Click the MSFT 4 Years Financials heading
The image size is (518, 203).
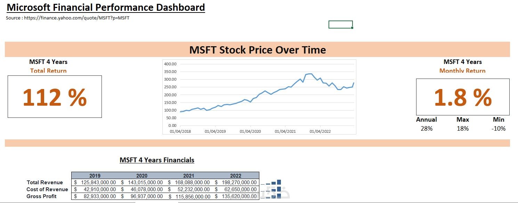click(x=157, y=160)
